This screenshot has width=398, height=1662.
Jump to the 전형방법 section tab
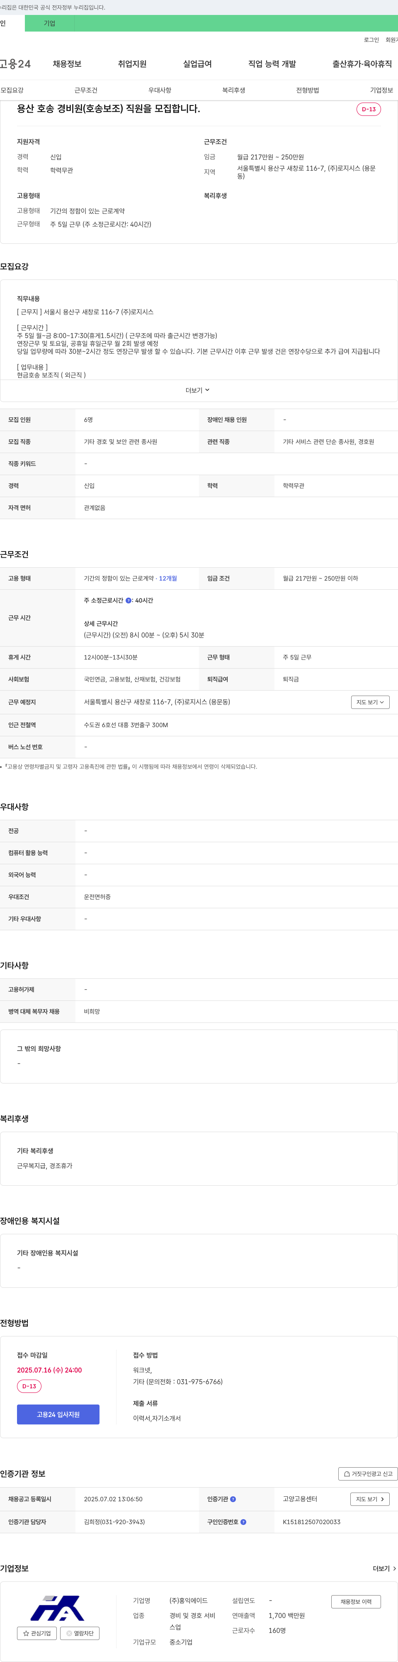(x=308, y=91)
